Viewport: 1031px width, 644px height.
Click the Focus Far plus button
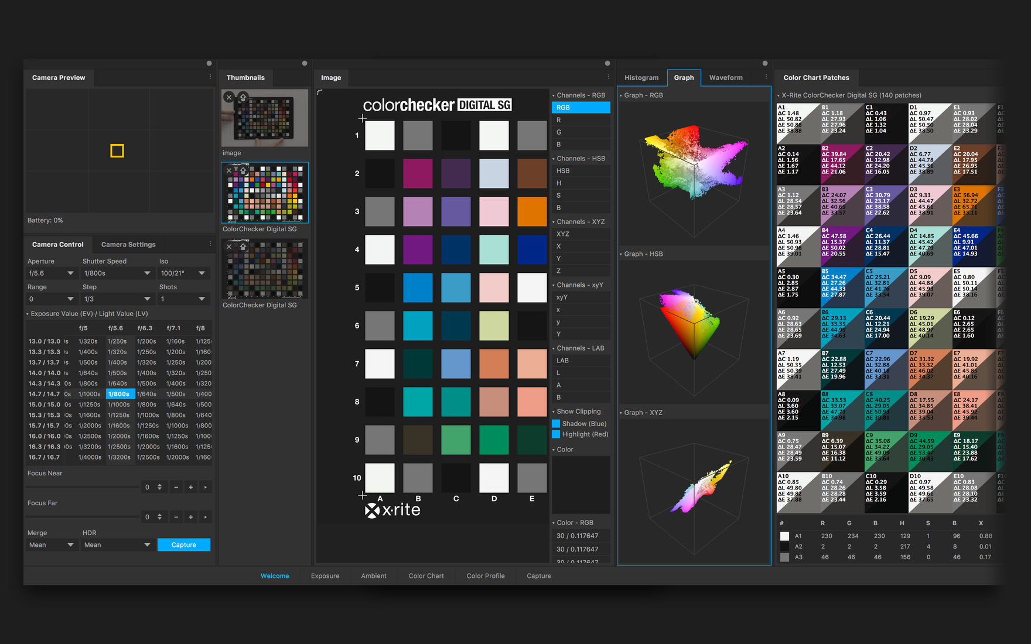click(190, 517)
